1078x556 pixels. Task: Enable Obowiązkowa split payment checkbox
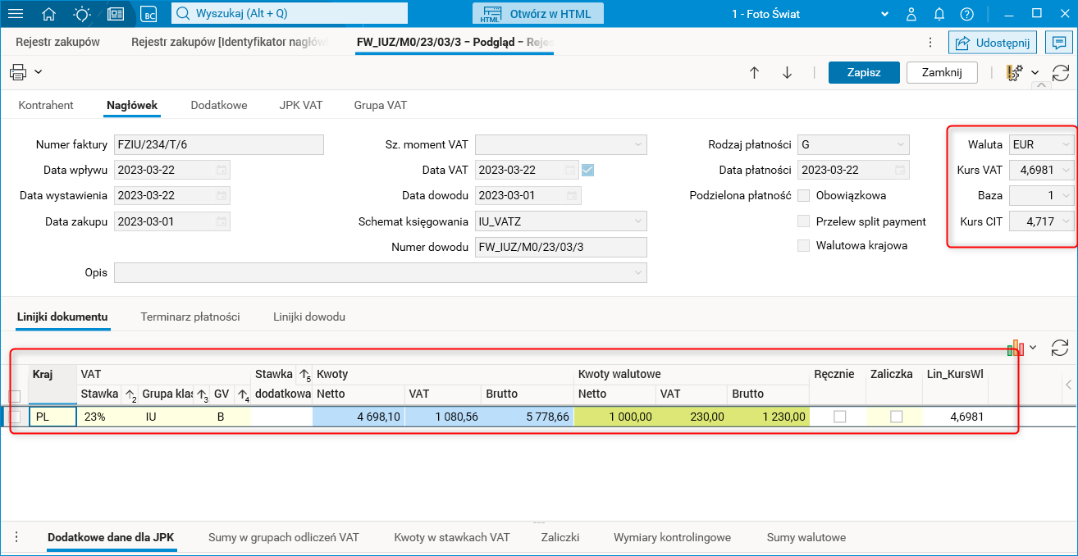coord(804,196)
